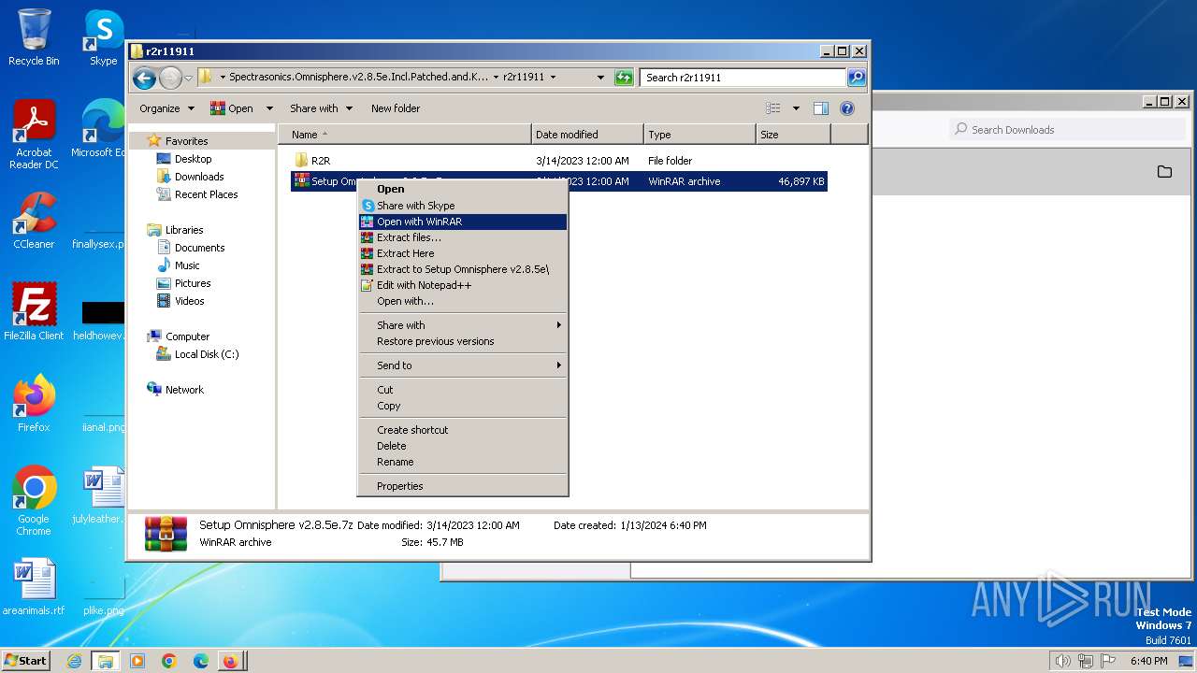This screenshot has width=1197, height=673.
Task: Open Internet Explorer from taskbar
Action: coord(75,661)
